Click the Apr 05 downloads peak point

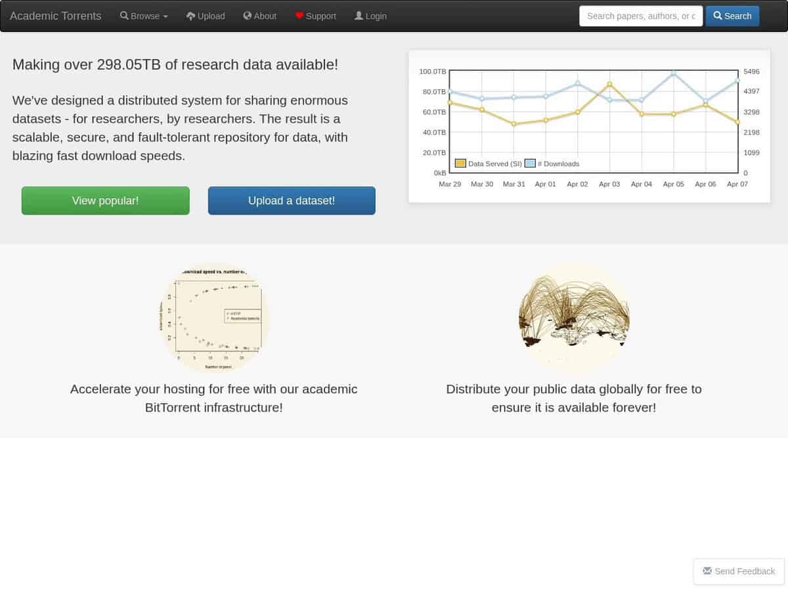674,73
